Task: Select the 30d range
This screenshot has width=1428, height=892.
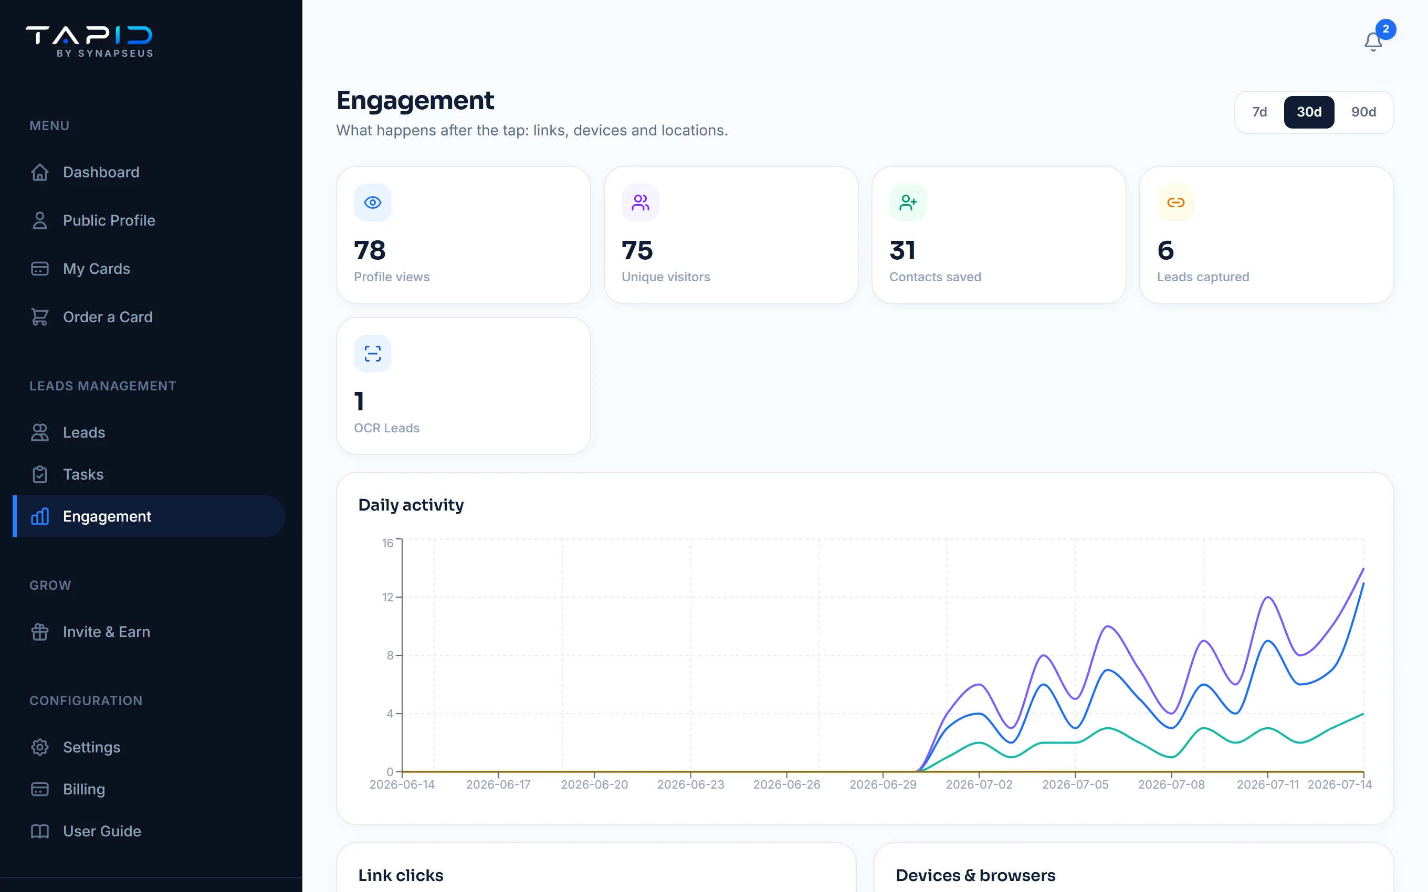Action: pyautogui.click(x=1309, y=112)
